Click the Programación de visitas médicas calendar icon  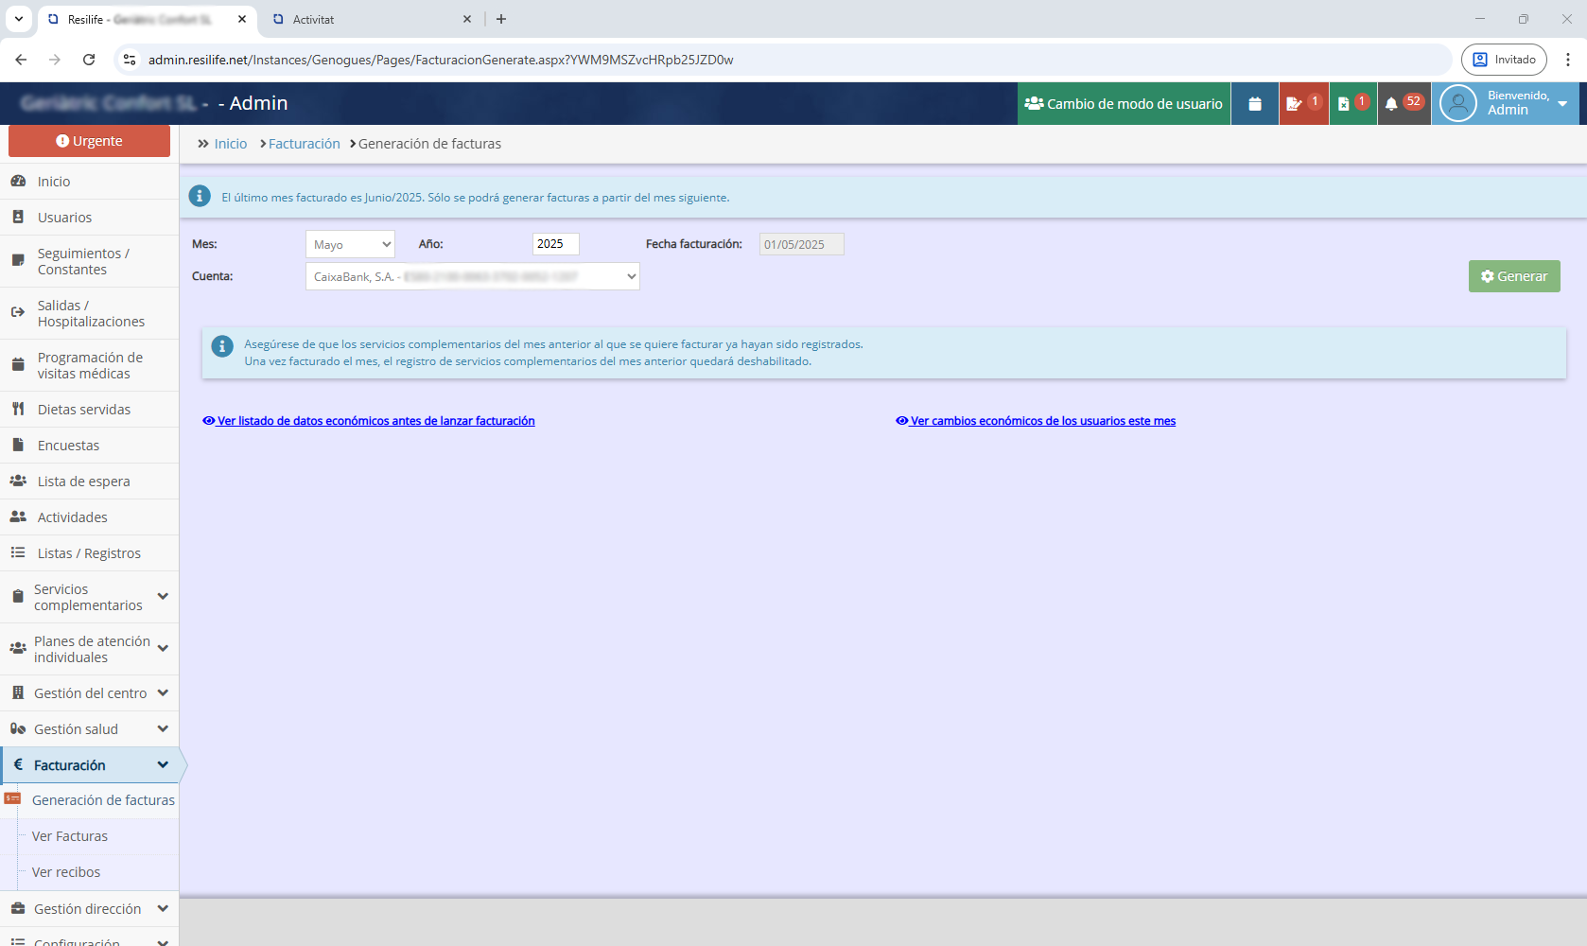(x=18, y=364)
